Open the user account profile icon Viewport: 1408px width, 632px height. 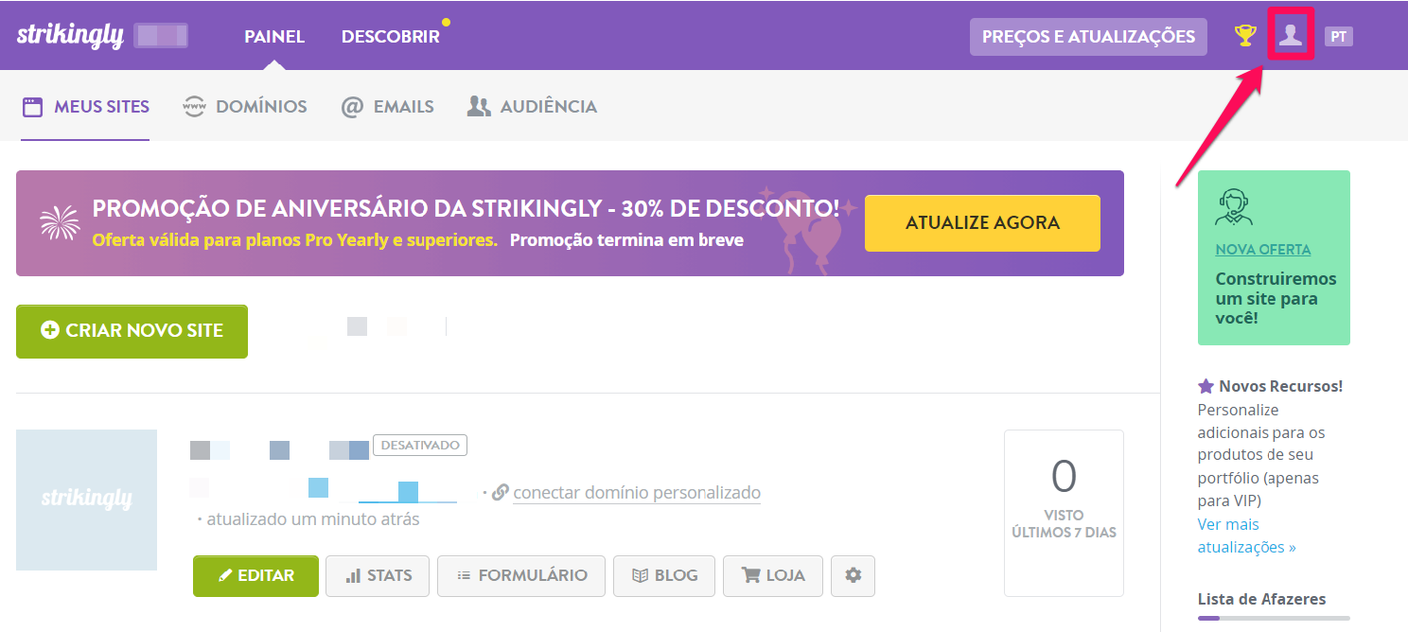pyautogui.click(x=1291, y=36)
